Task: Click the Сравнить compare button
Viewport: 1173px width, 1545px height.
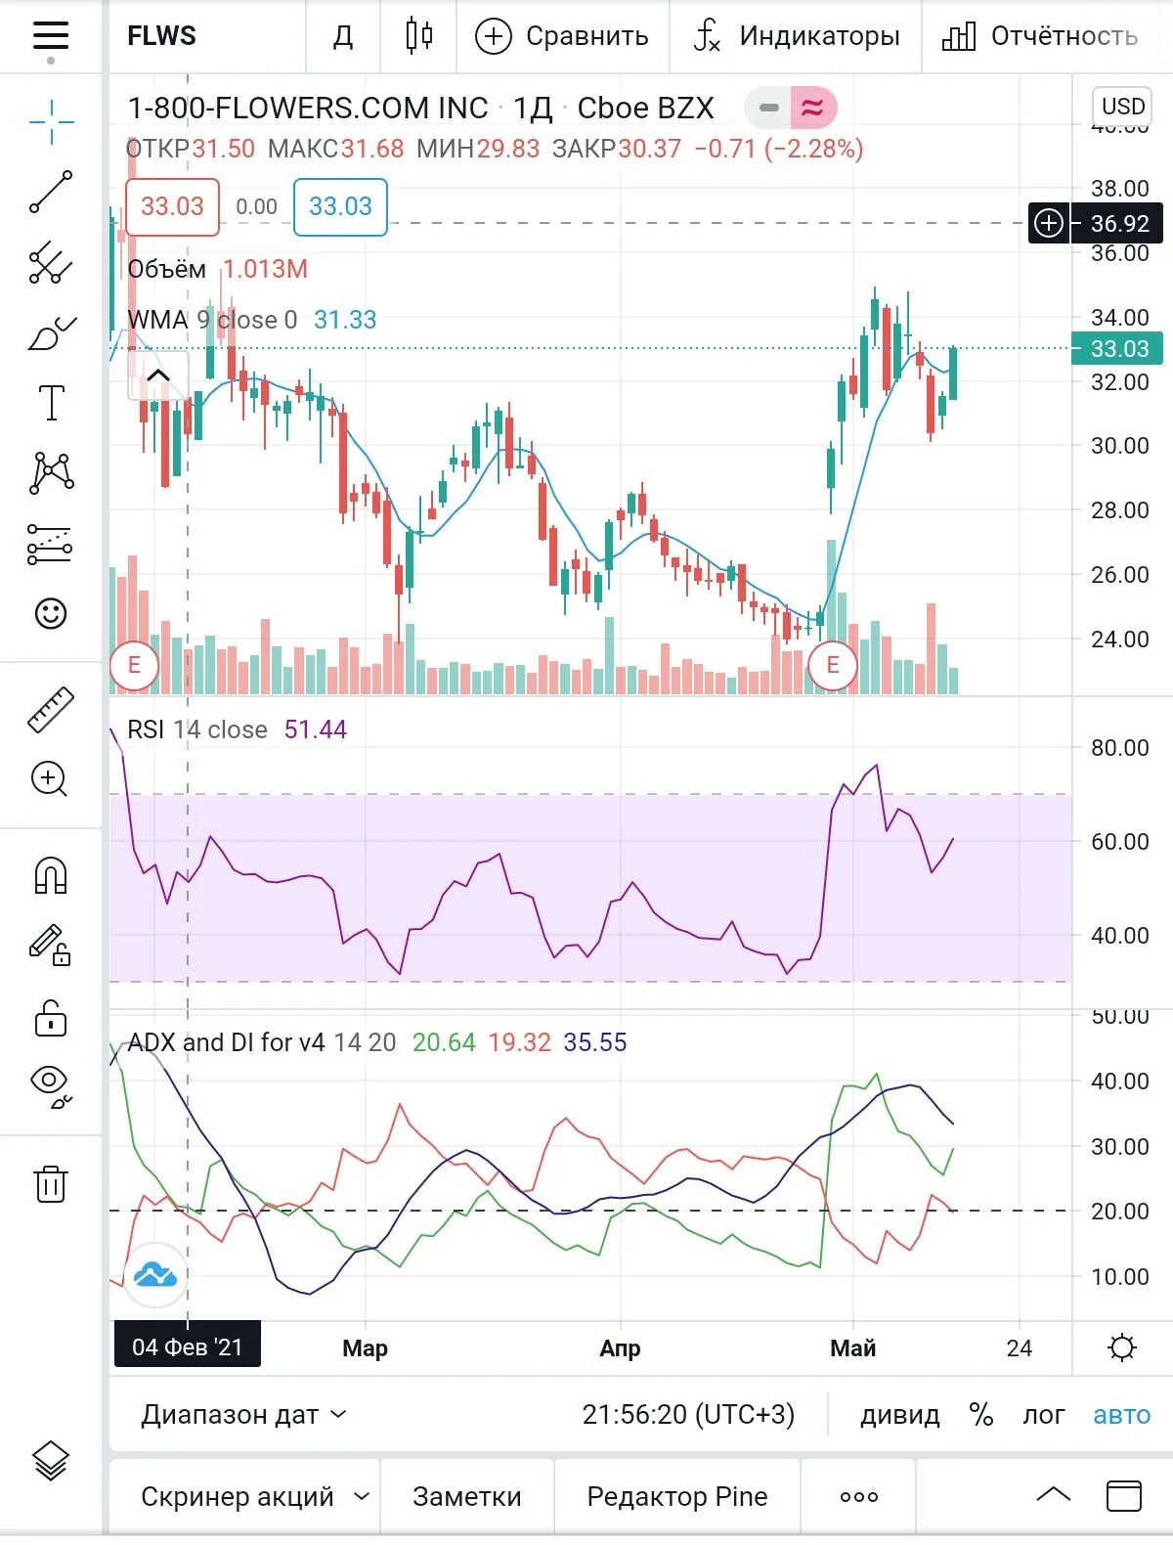Action: (x=562, y=36)
